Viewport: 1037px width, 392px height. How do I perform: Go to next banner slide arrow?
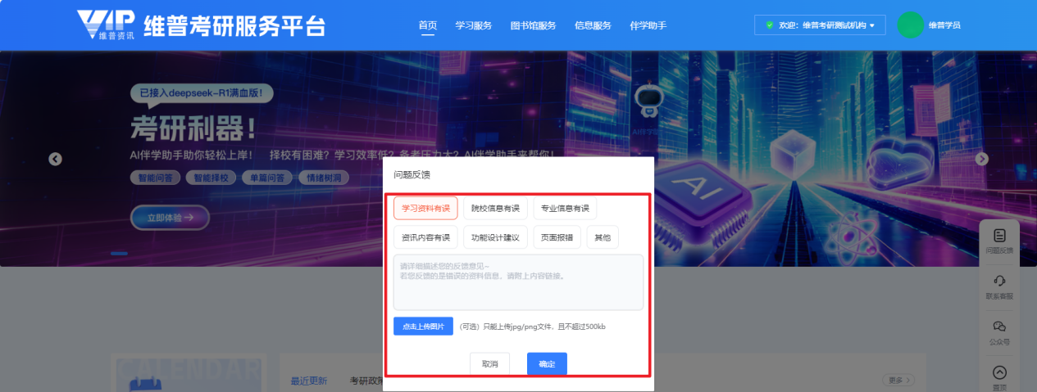pos(981,159)
